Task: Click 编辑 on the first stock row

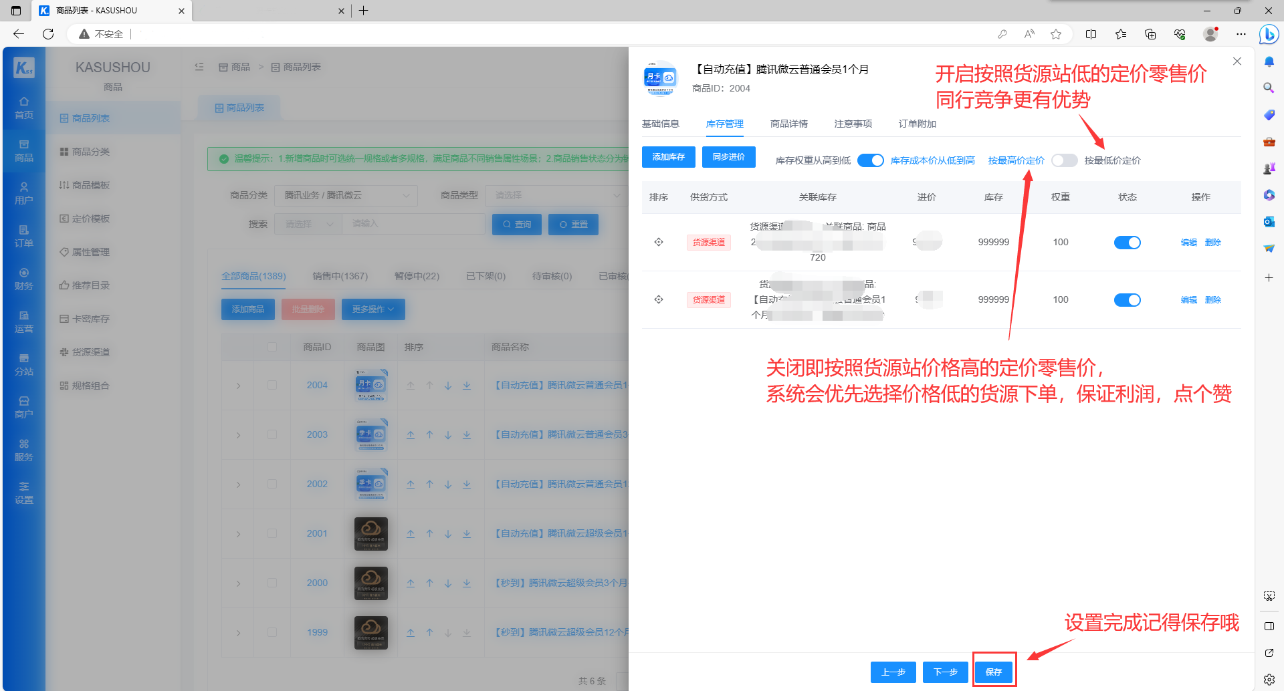Action: click(x=1189, y=243)
